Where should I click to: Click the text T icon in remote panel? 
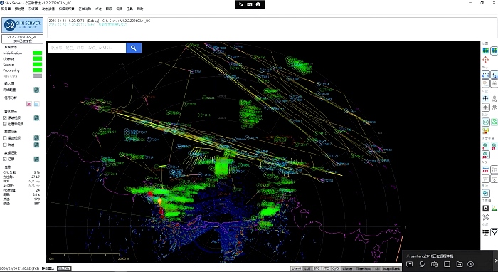[x=447, y=264]
